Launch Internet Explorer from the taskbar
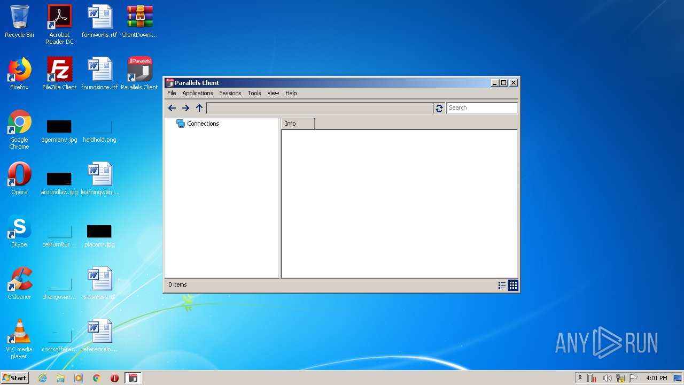 pos(42,378)
